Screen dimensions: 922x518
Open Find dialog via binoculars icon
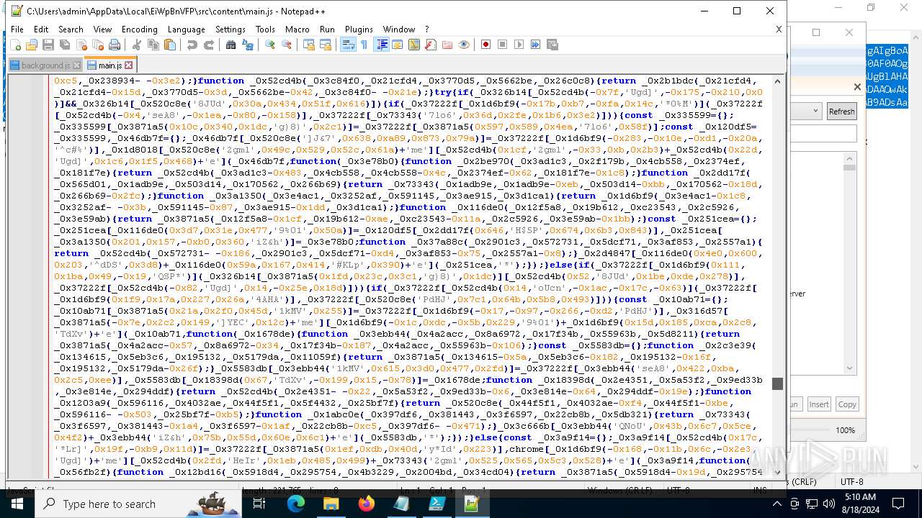click(x=231, y=45)
